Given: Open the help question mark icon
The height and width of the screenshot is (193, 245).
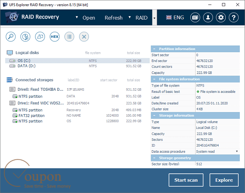Looking at the screenshot, I should (x=233, y=18).
